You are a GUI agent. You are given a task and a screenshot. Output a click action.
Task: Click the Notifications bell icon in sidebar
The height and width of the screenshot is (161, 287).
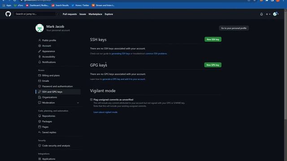click(x=39, y=62)
